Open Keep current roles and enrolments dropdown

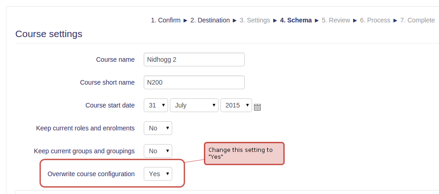coord(158,128)
